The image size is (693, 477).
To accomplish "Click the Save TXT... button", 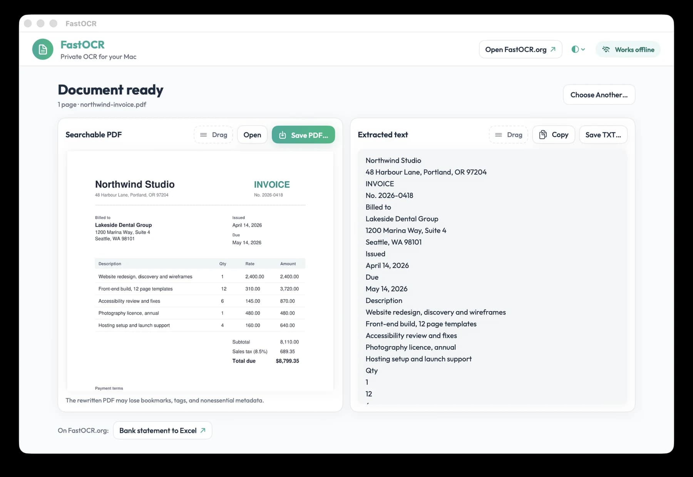I will [x=603, y=135].
